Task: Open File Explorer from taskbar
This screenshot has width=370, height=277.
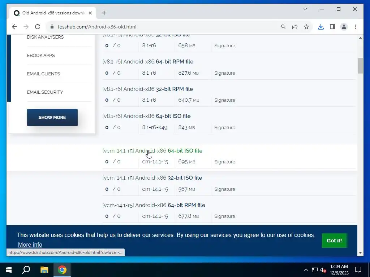Action: 44,270
